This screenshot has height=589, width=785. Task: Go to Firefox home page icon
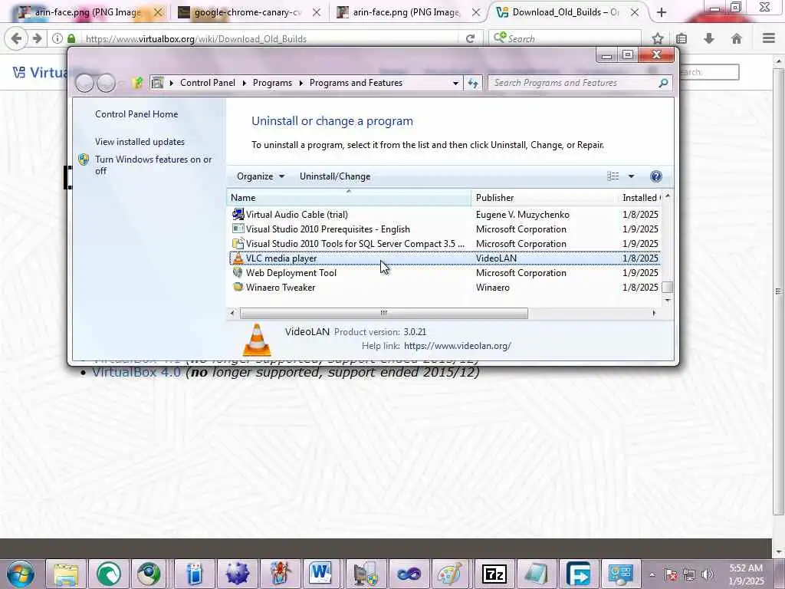point(737,38)
